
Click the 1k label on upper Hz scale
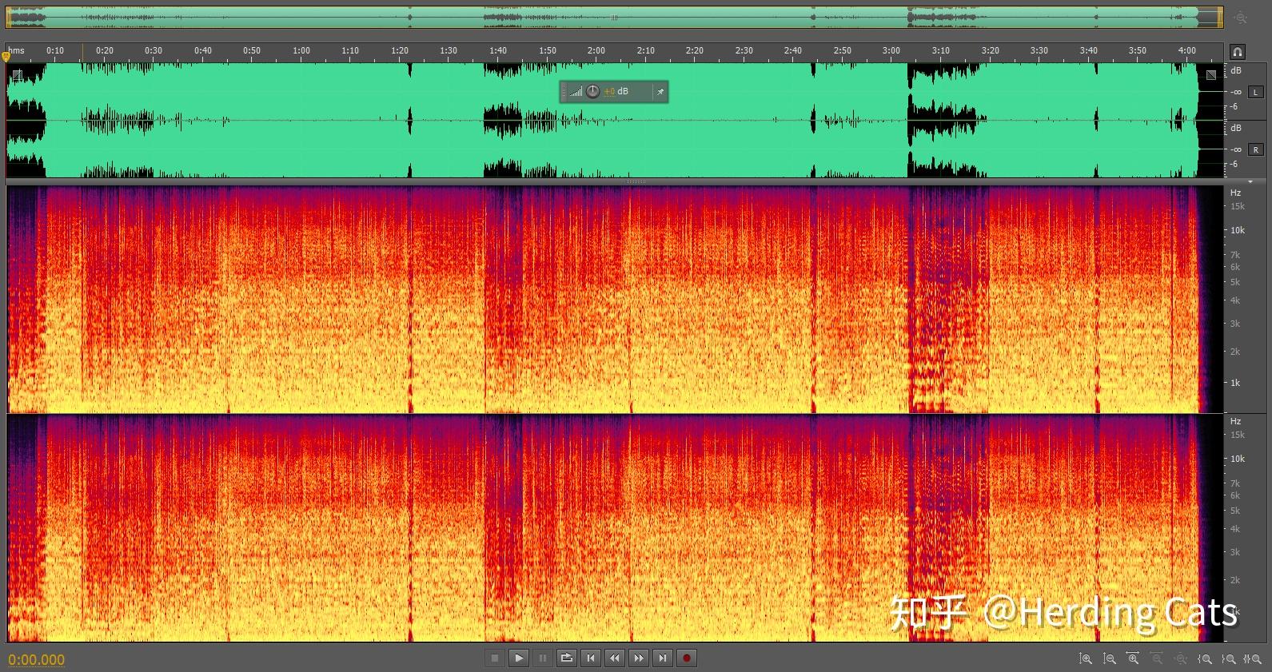click(1235, 383)
